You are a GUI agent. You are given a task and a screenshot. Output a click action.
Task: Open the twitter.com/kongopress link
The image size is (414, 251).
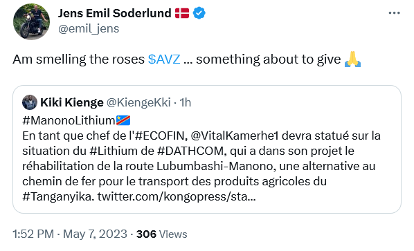(x=177, y=196)
